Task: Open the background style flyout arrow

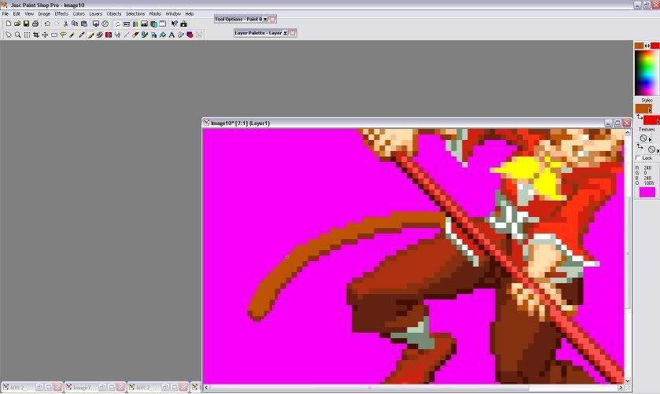Action: coord(658,122)
